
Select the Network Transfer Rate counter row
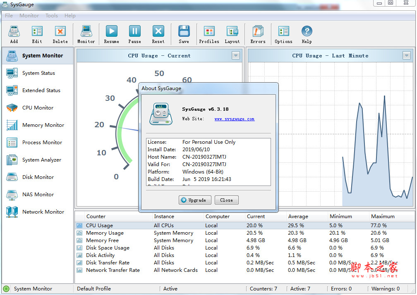(113, 270)
